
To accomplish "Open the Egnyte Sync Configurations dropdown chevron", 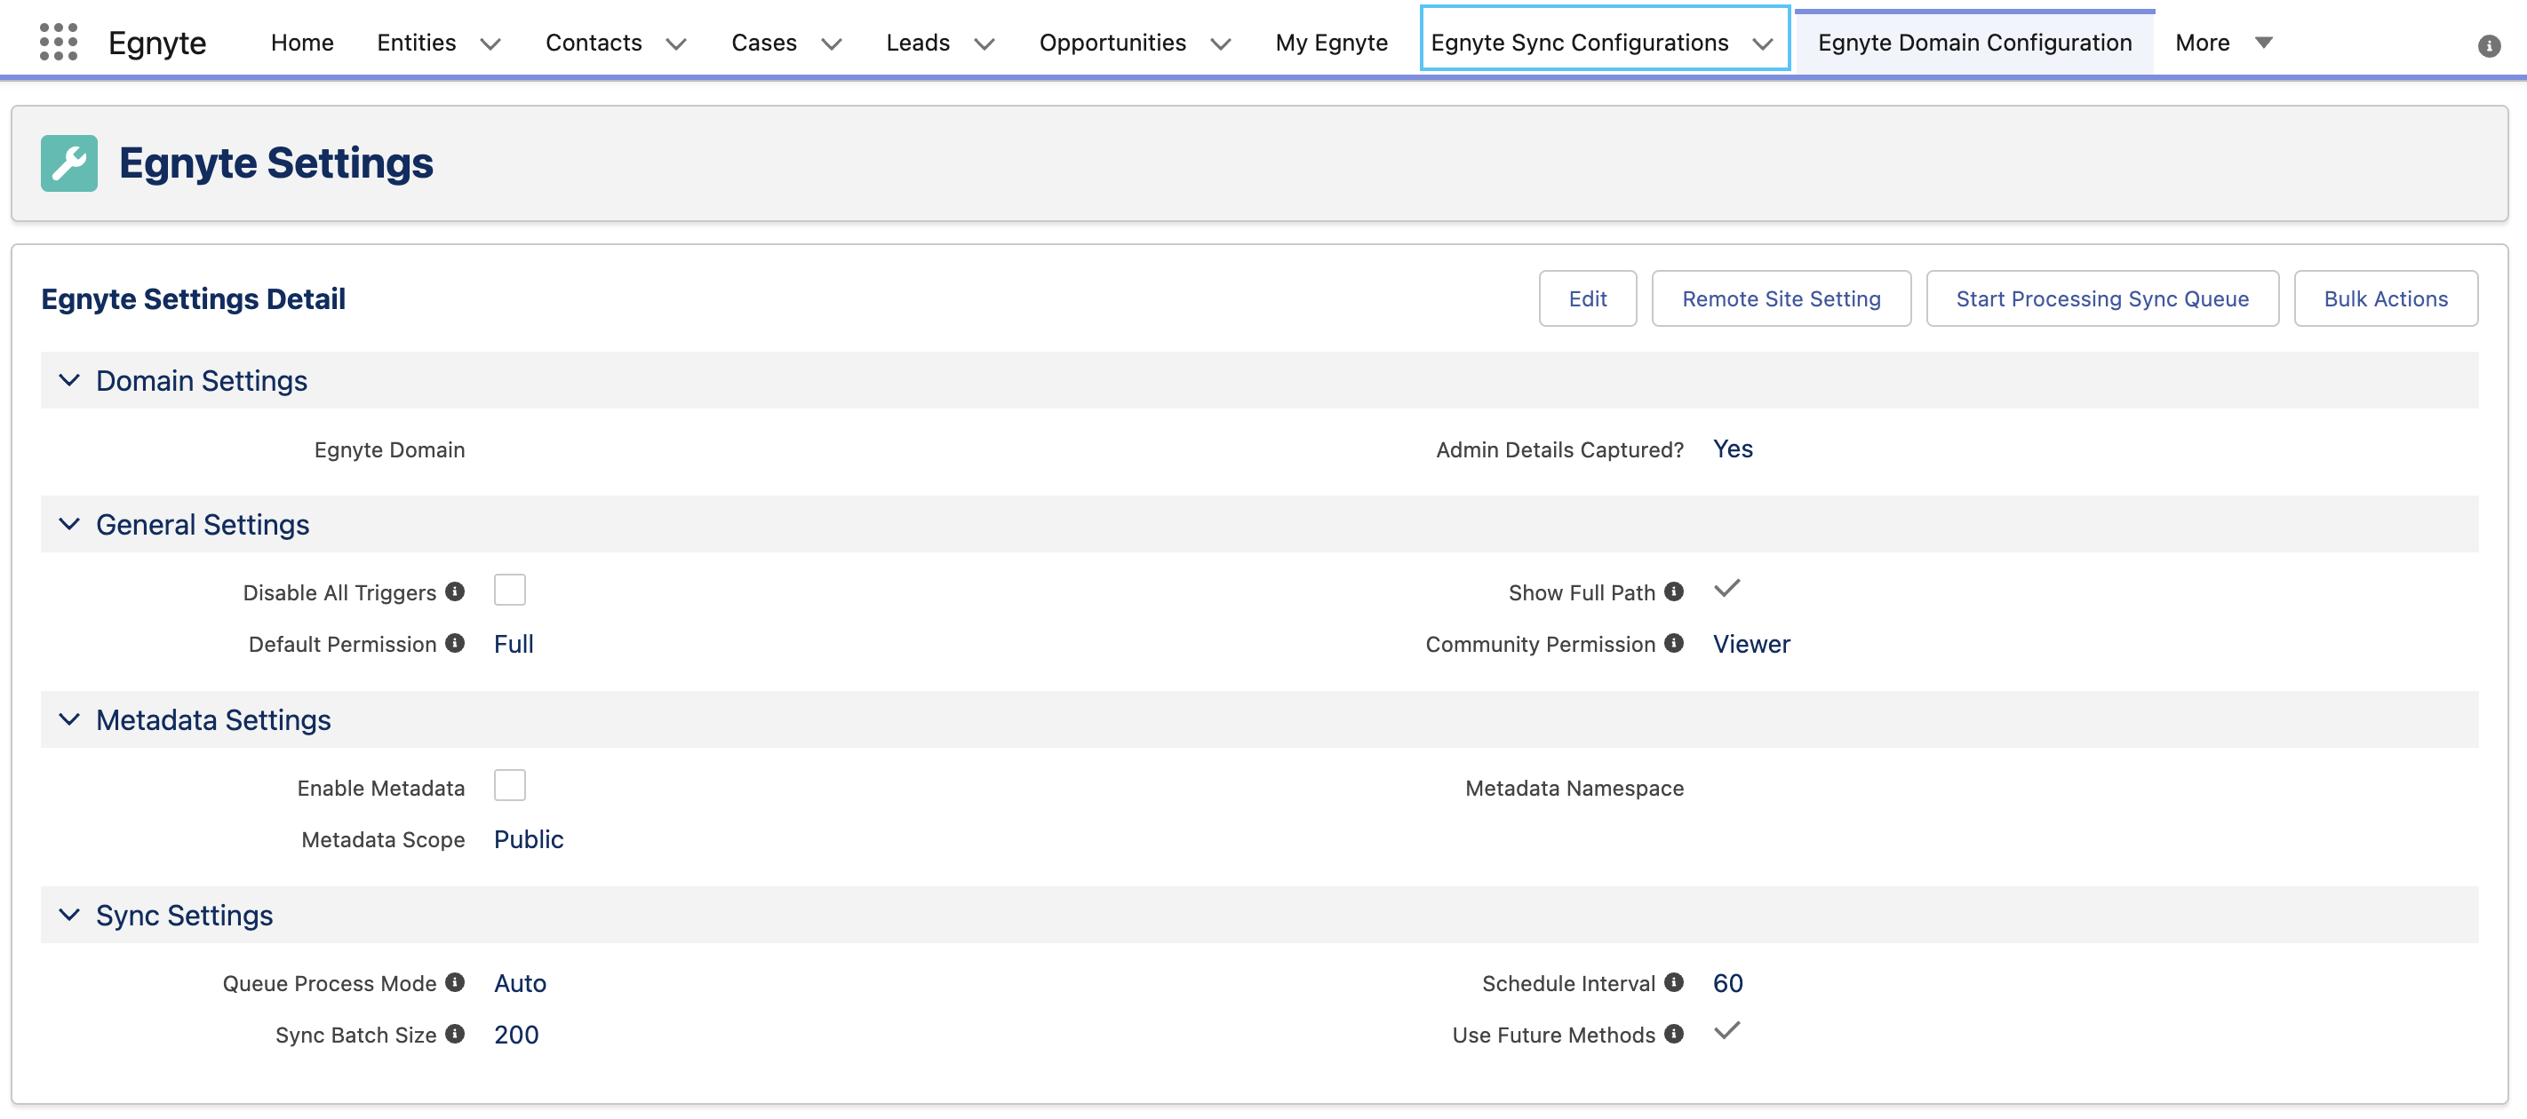I will pos(1763,44).
